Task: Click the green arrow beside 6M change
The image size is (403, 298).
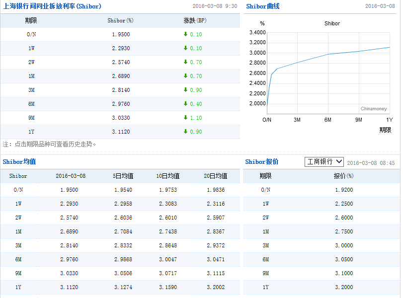Action: 185,104
